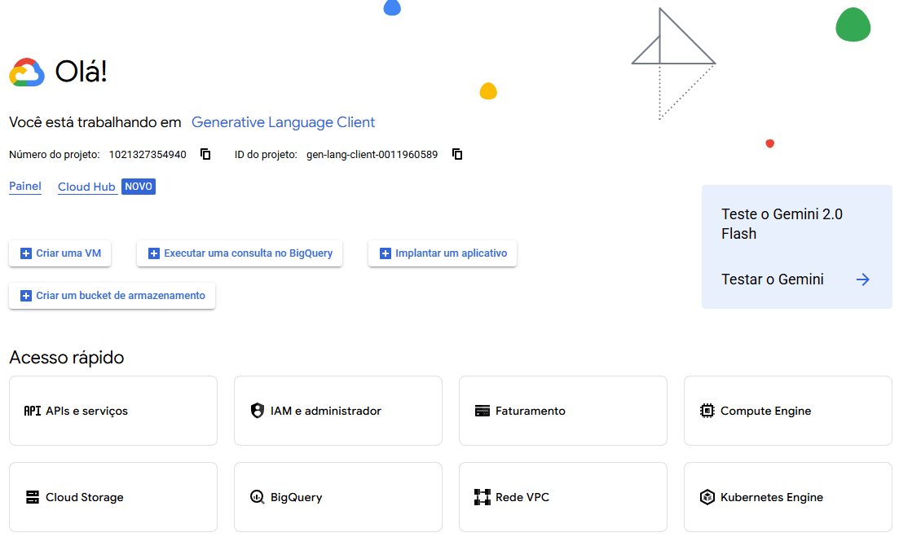Click the plus icon on BigQuery query button
899x537 pixels.
click(x=154, y=253)
